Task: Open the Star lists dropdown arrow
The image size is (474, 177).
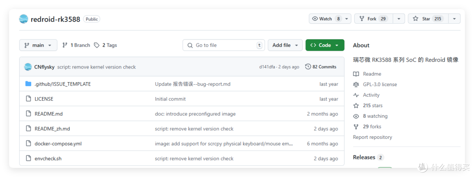Action: coord(454,19)
